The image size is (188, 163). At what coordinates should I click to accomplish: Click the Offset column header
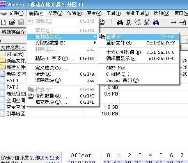(81, 155)
